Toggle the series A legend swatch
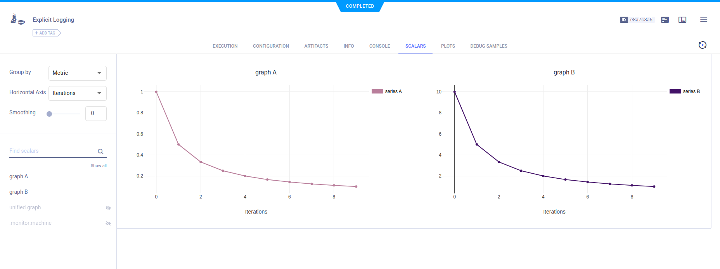The image size is (720, 269). 377,91
